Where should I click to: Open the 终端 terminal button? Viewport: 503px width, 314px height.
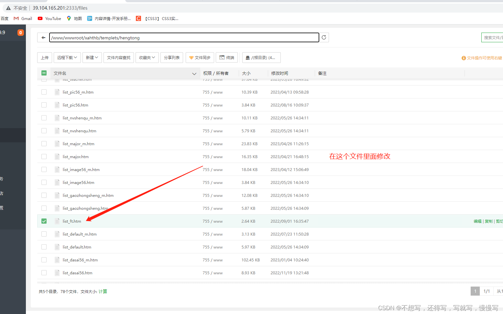(x=227, y=57)
